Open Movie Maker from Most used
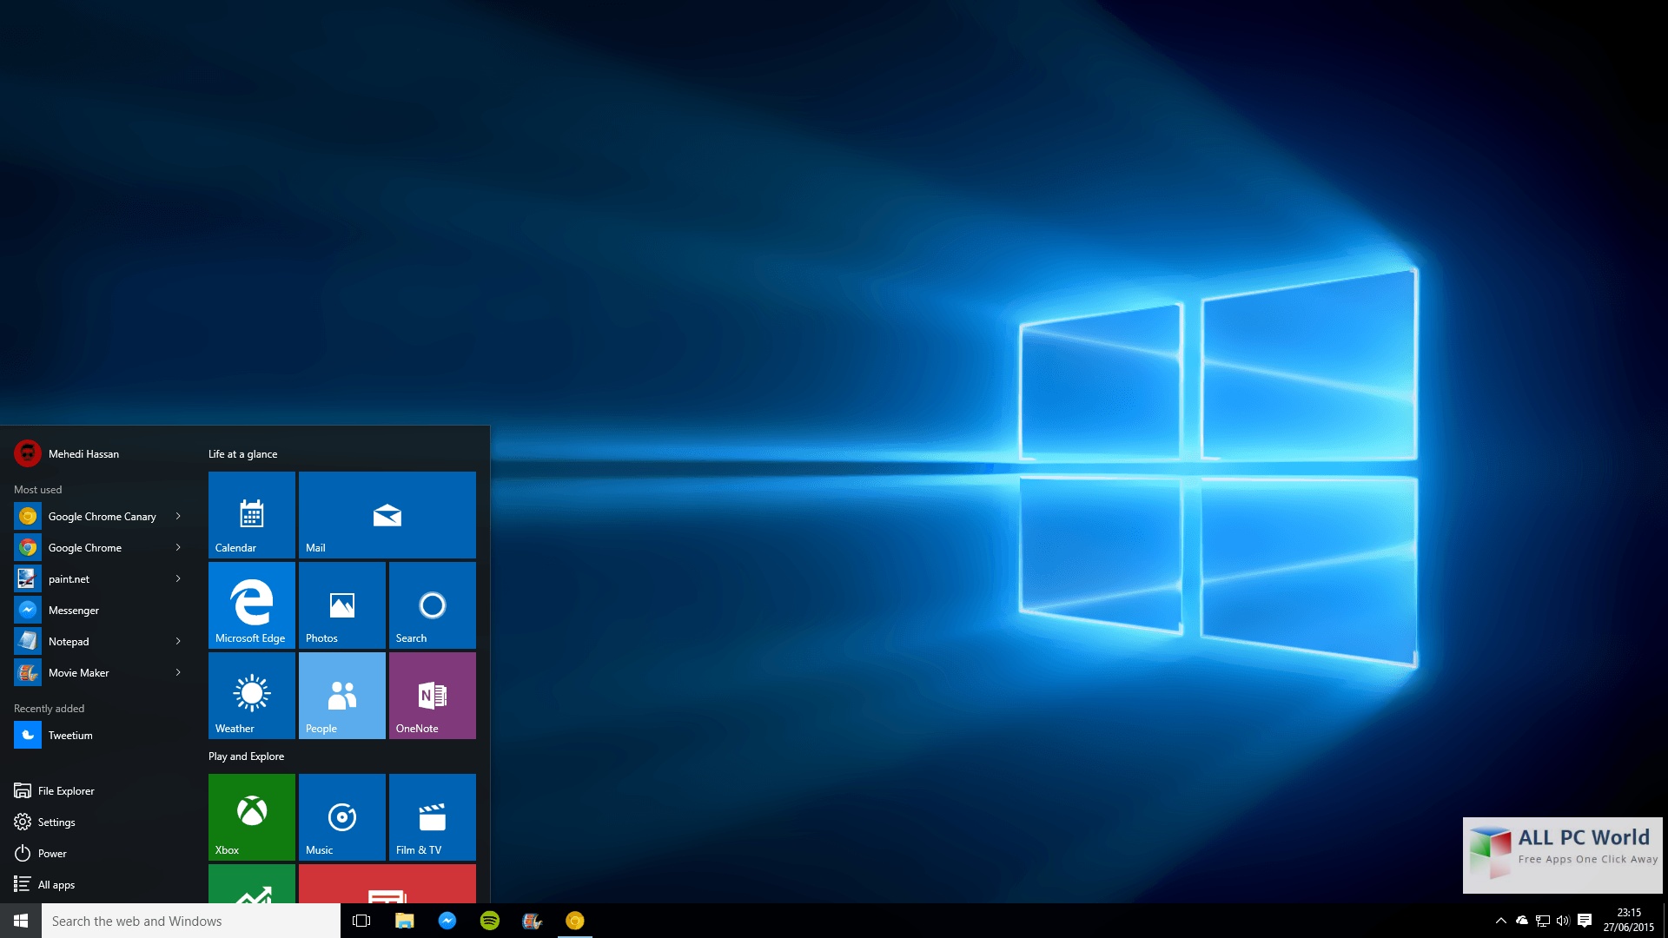This screenshot has width=1668, height=938. tap(100, 672)
